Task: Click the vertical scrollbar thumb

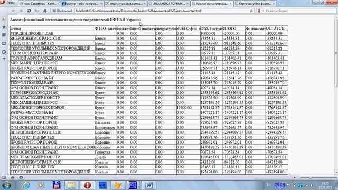Action: click(336, 54)
